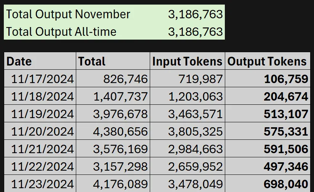This screenshot has width=314, height=192.
Task: Select the output tokens cell 698,040
Action: [268, 184]
